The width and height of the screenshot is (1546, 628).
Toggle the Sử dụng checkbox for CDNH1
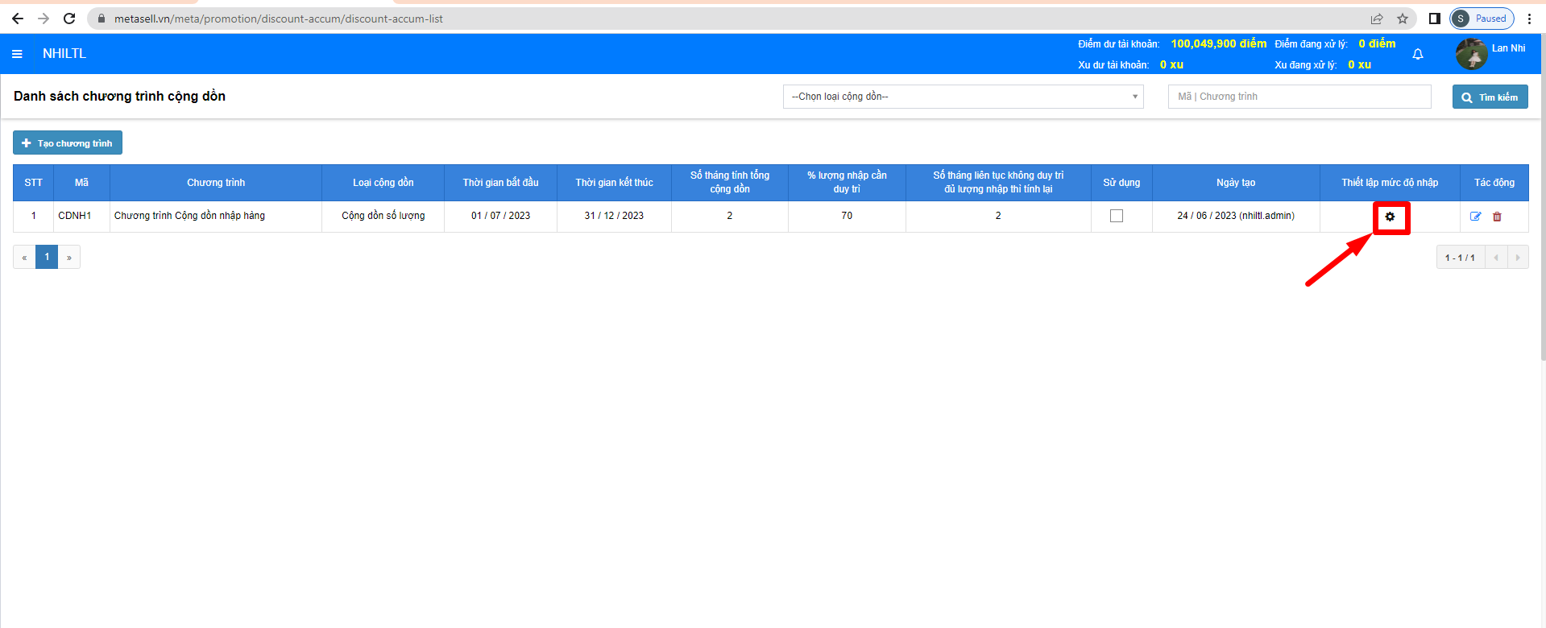[x=1117, y=216]
